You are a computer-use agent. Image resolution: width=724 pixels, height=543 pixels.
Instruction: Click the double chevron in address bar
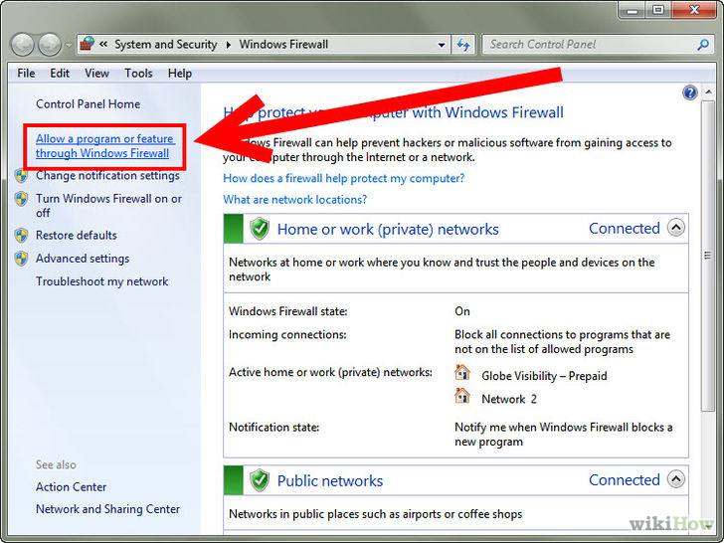103,44
